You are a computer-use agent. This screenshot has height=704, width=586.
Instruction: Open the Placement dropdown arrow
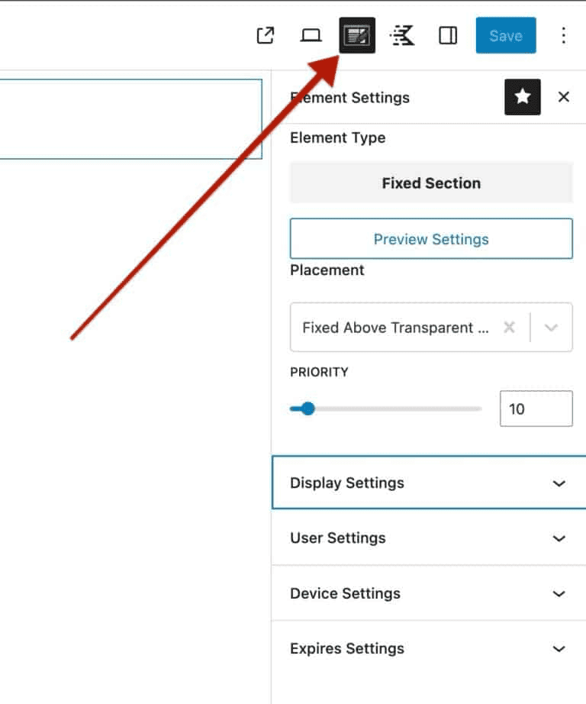(x=552, y=328)
